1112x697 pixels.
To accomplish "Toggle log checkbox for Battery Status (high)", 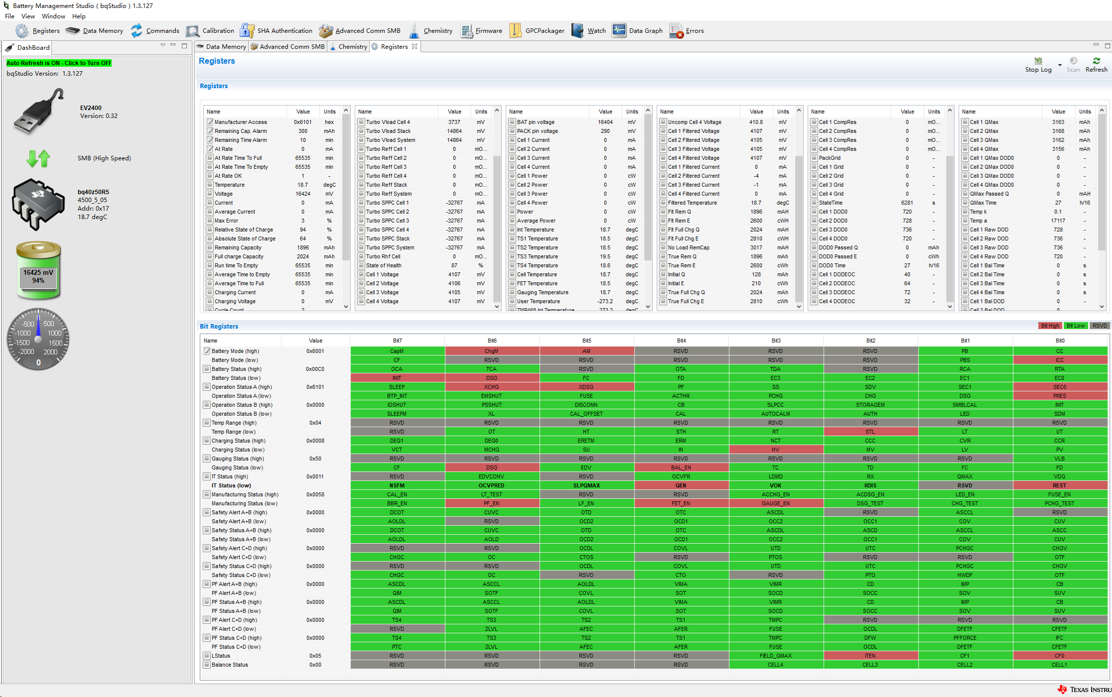I will tap(207, 369).
